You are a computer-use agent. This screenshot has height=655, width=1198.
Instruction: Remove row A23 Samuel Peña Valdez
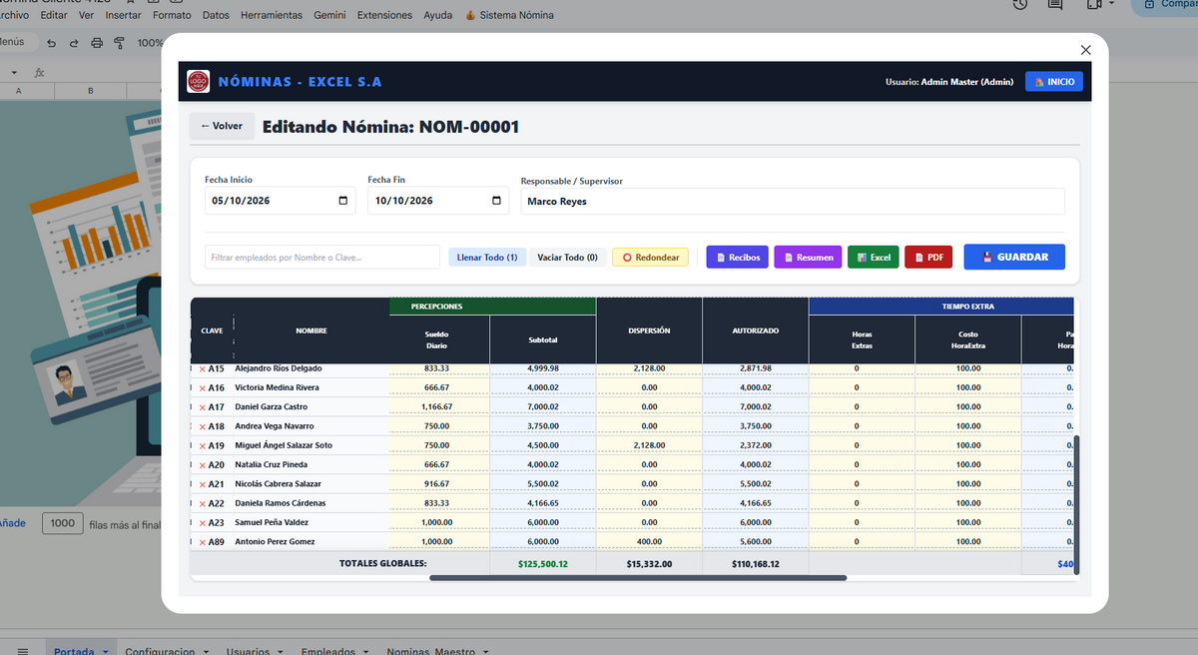pos(202,523)
